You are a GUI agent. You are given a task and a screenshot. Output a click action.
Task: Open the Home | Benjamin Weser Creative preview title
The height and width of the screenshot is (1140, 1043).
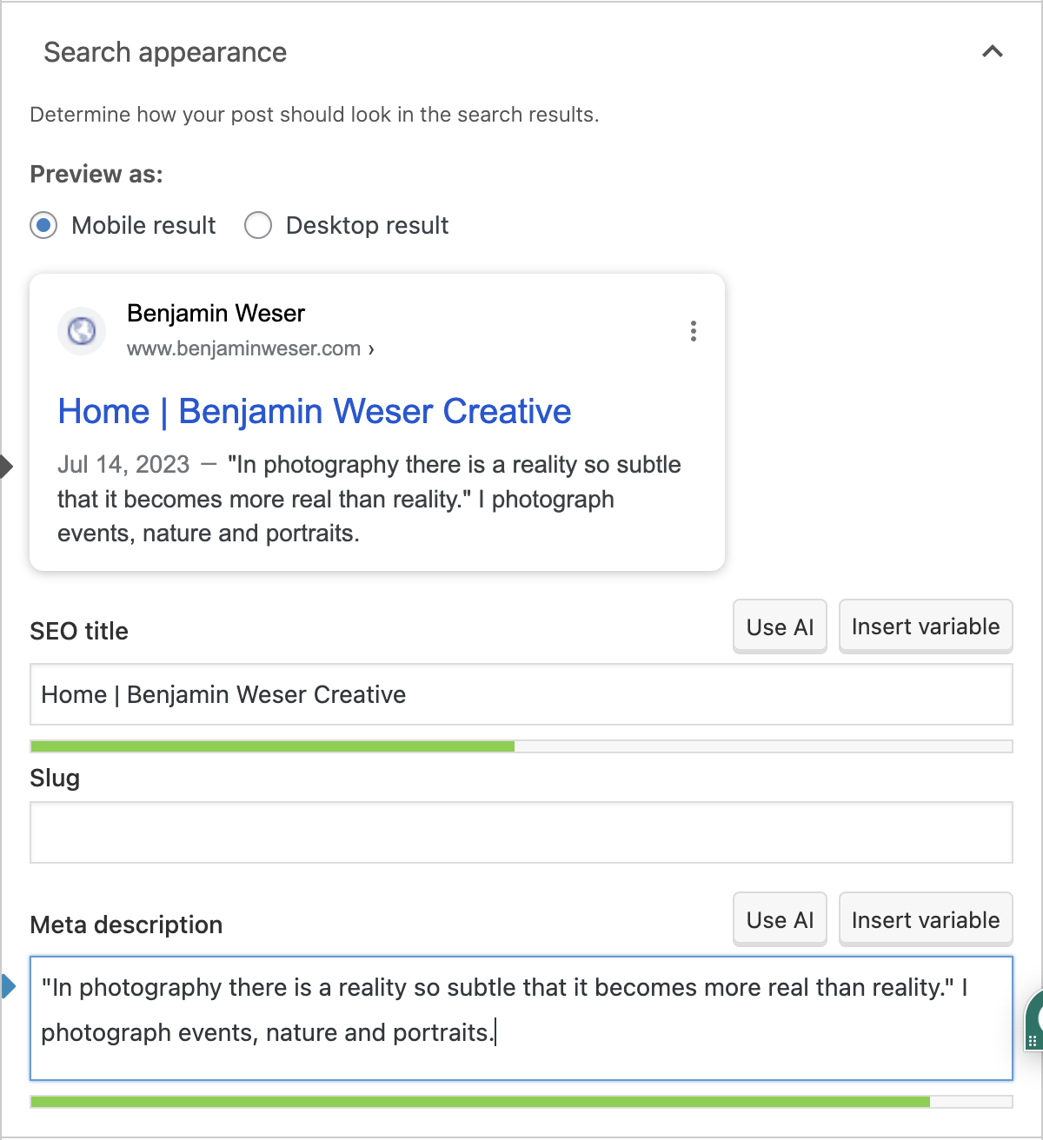(315, 412)
